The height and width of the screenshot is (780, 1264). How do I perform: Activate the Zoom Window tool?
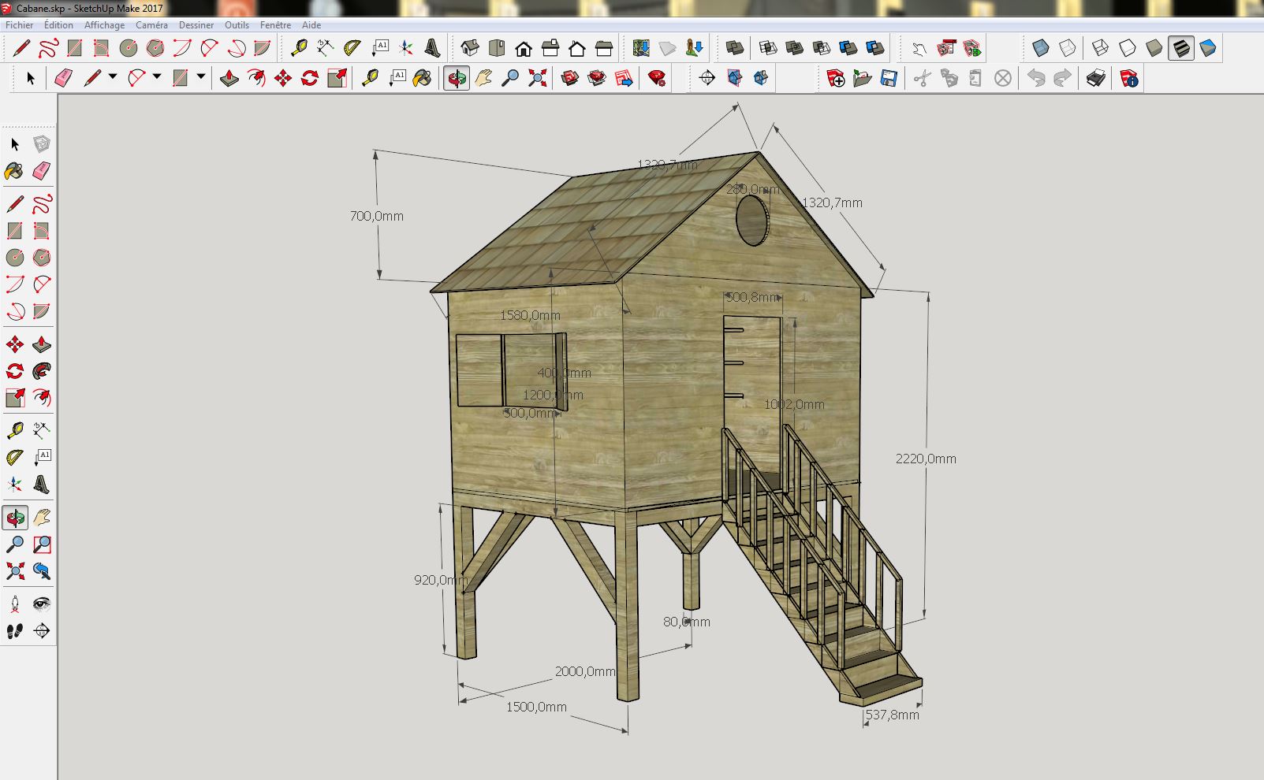click(x=42, y=544)
